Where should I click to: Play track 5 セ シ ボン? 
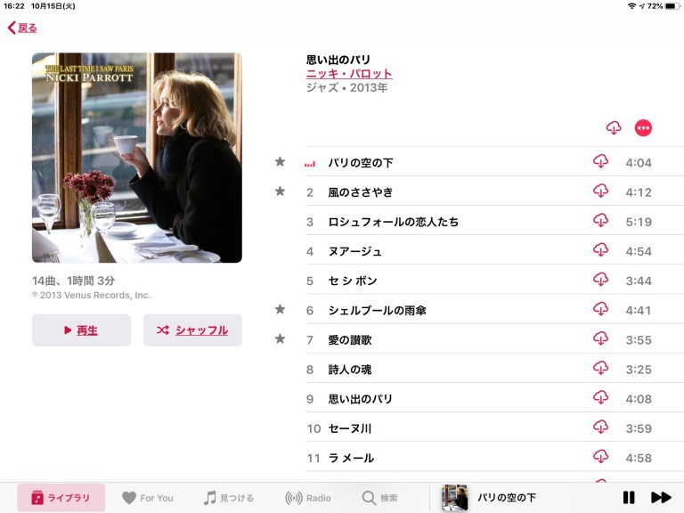coord(479,281)
